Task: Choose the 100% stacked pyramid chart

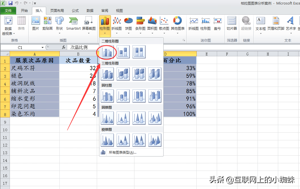Action: pyautogui.click(x=139, y=140)
